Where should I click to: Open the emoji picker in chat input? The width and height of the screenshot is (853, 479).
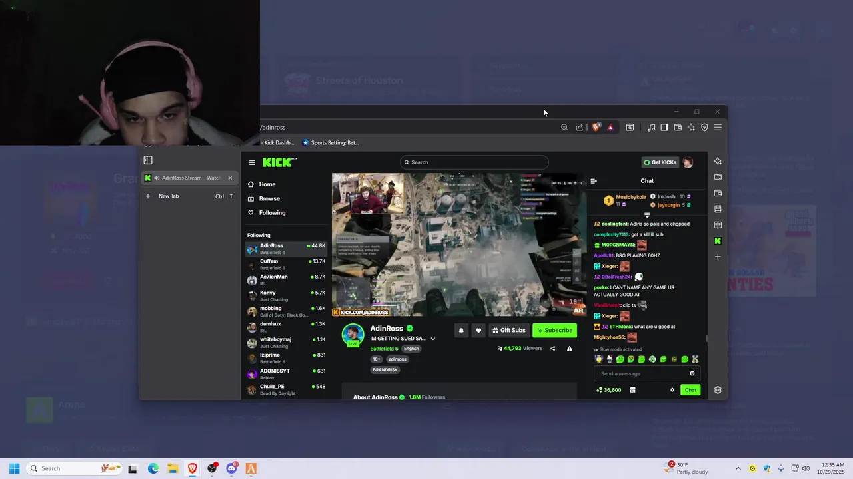click(692, 373)
